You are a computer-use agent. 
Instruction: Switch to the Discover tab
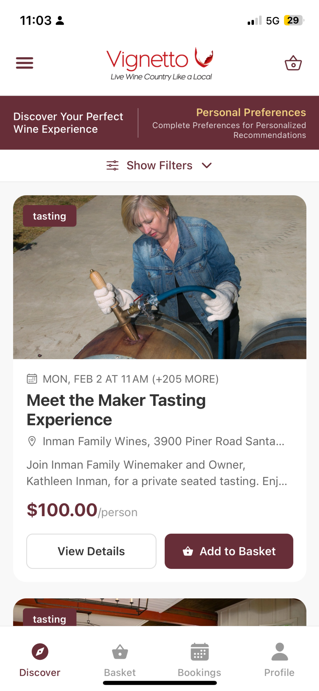[x=40, y=660]
